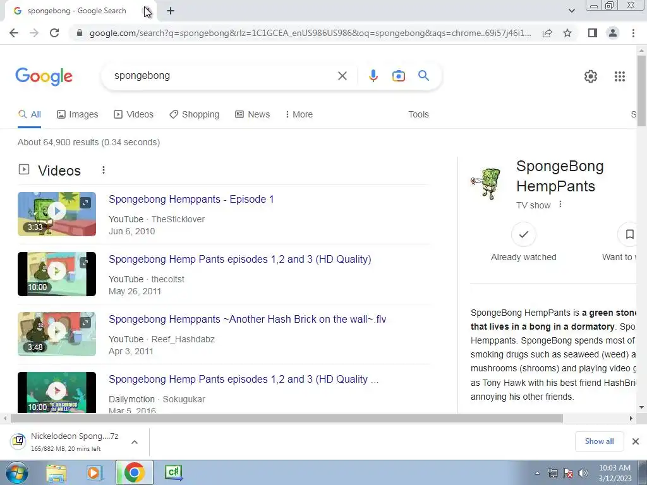
Task: Close the downloads bar
Action: click(x=636, y=441)
